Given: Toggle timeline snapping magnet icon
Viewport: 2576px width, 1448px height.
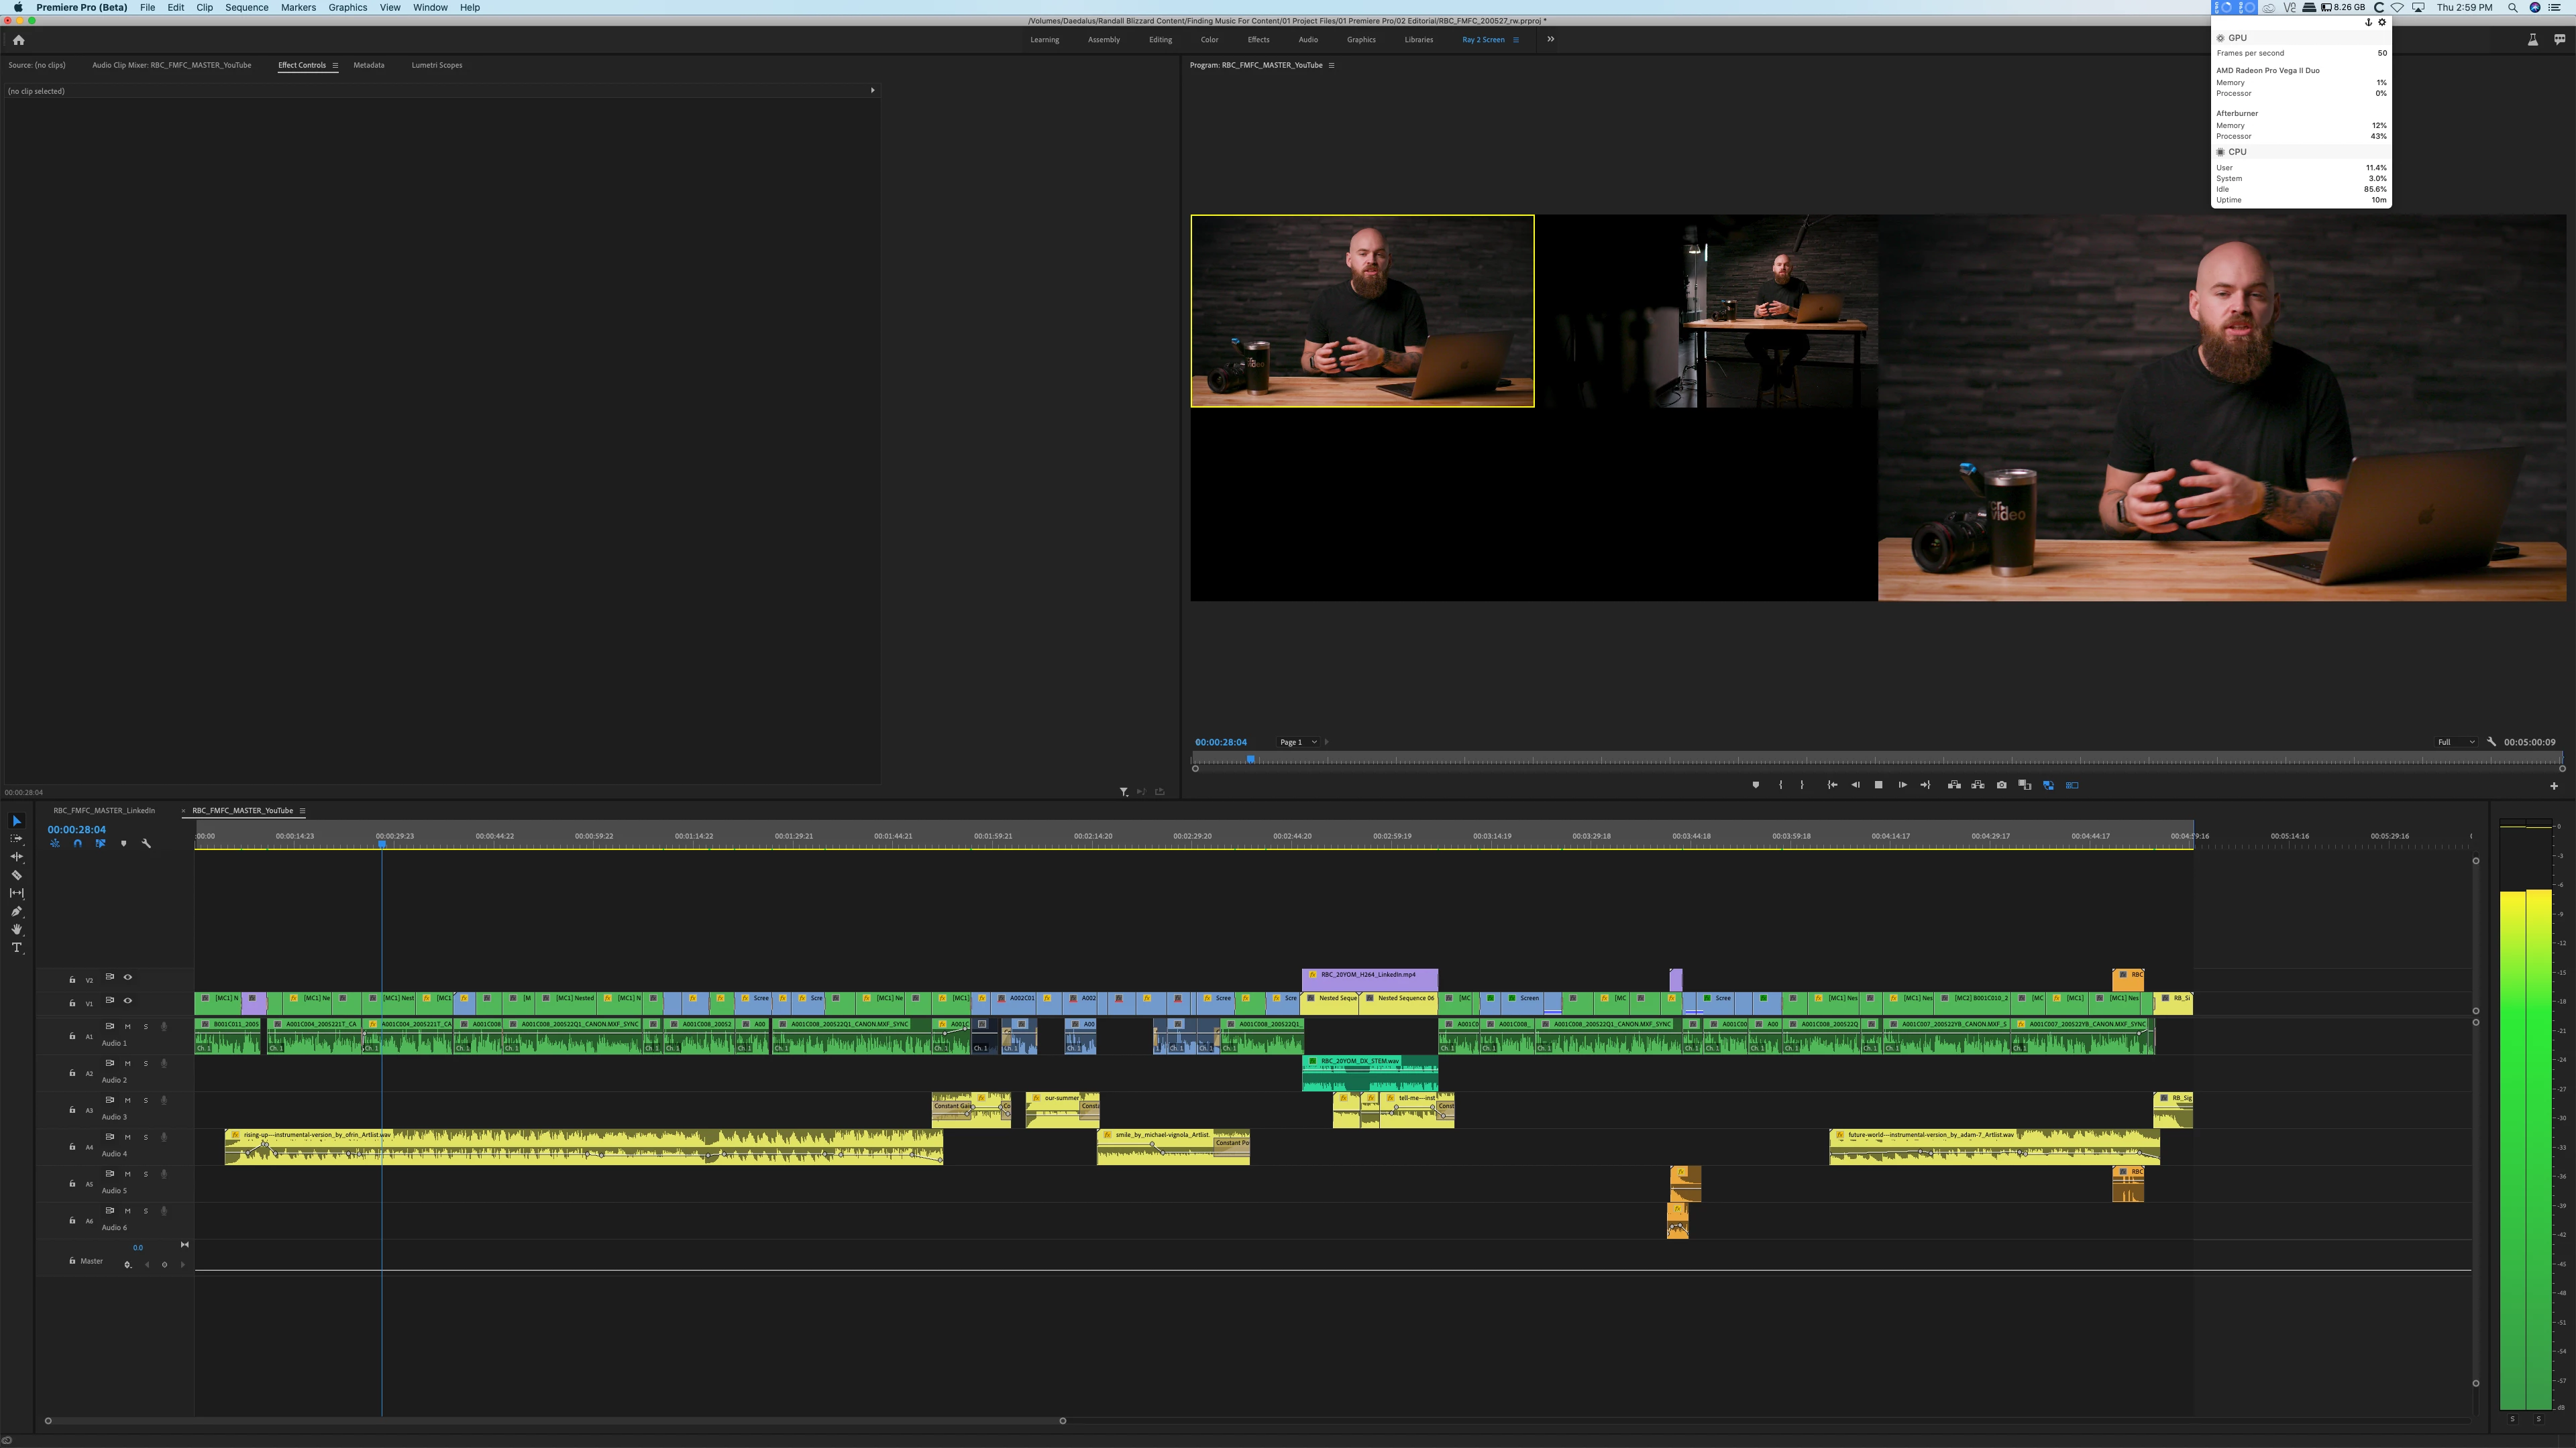Looking at the screenshot, I should click(x=78, y=843).
